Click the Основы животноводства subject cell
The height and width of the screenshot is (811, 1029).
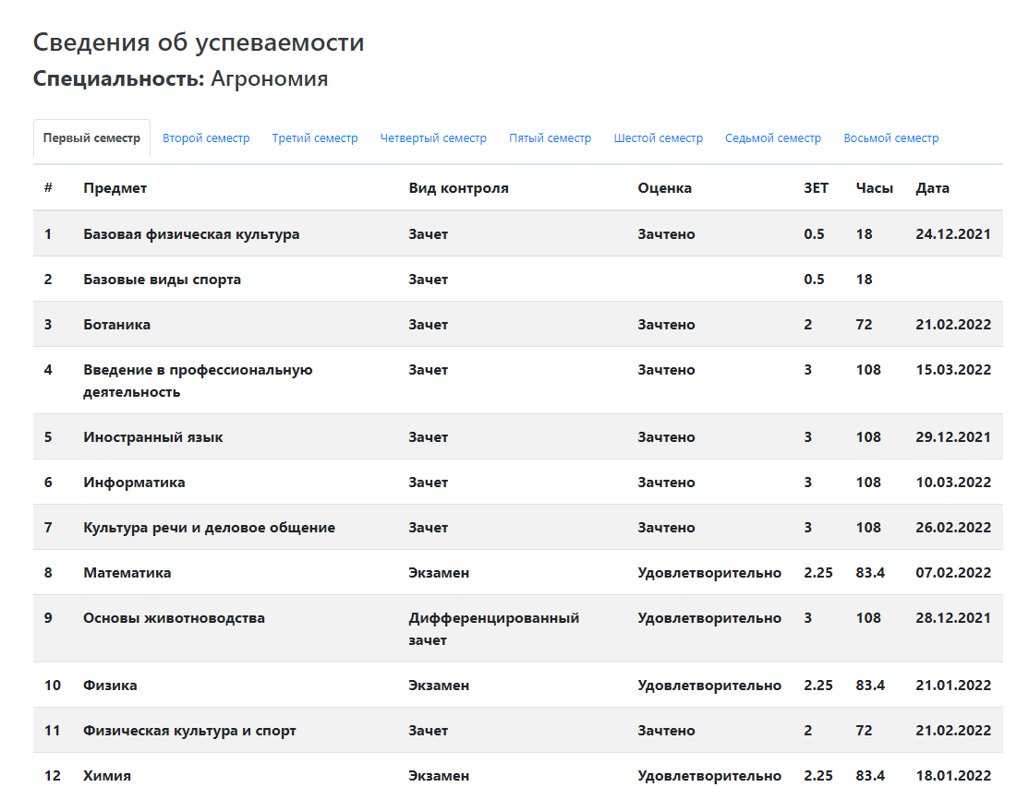174,618
